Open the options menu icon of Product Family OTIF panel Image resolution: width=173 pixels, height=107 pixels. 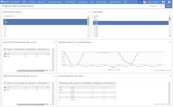(170, 104)
